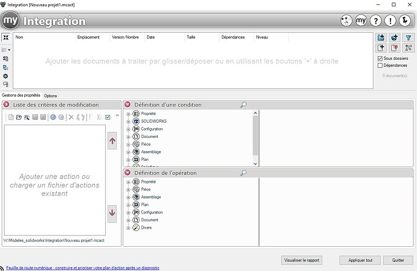
Task: Click the filter funnel icon
Action: coord(408,38)
